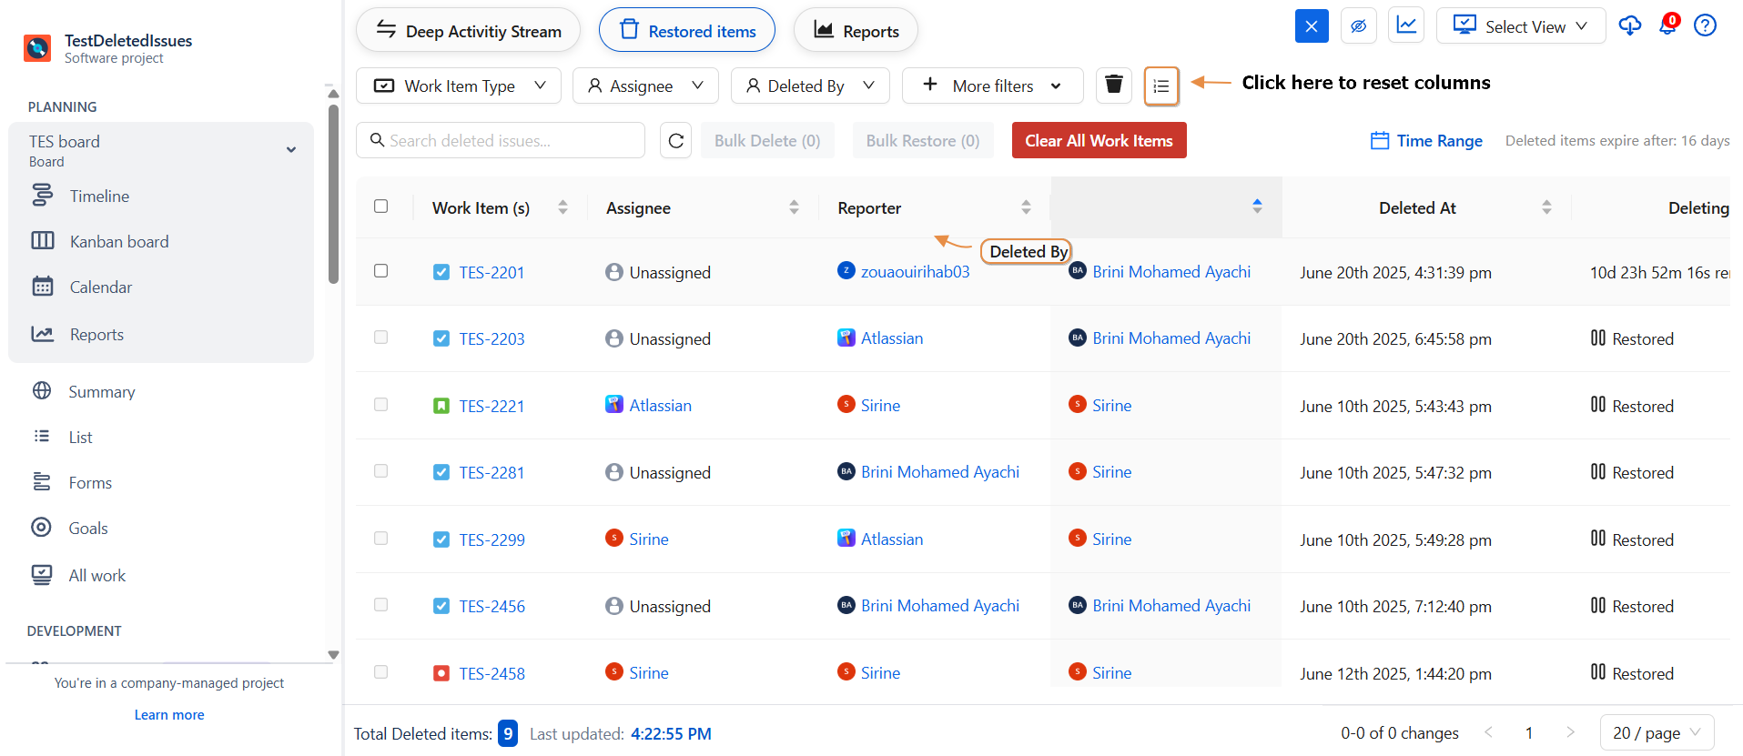Toggle the crossed-eye visibility icon
This screenshot has width=1743, height=756.
[x=1358, y=25]
